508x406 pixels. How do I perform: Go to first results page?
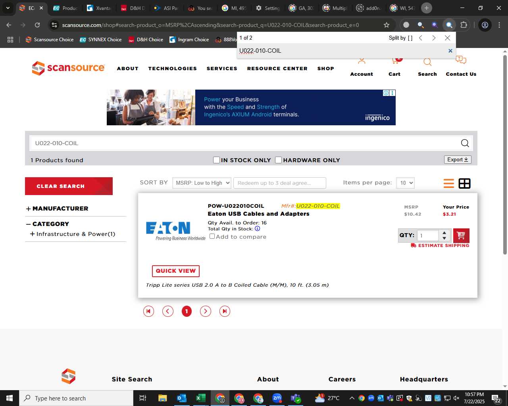point(148,311)
